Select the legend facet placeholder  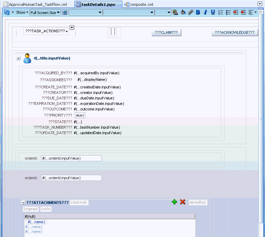(31, 209)
